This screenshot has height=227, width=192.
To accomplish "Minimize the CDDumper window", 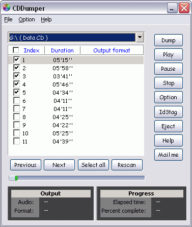I will (x=172, y=8).
